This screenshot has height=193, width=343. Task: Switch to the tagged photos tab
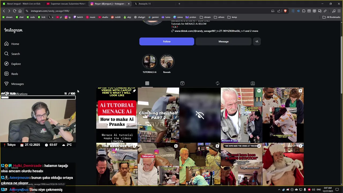pos(252,83)
